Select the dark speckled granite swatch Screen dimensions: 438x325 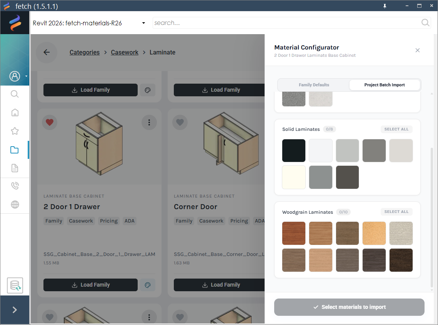pyautogui.click(x=293, y=99)
